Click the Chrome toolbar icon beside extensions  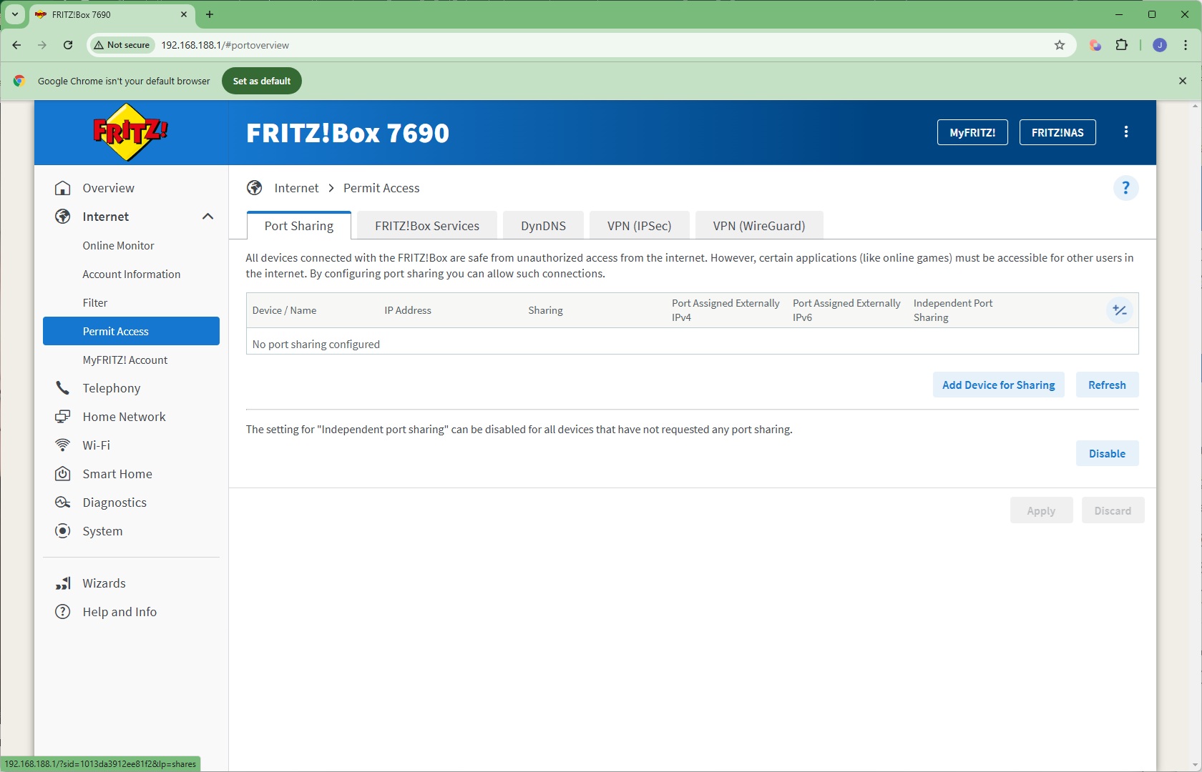1095,45
